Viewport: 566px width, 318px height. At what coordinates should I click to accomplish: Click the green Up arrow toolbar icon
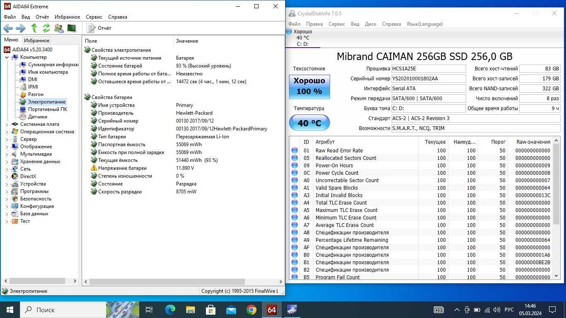34,28
